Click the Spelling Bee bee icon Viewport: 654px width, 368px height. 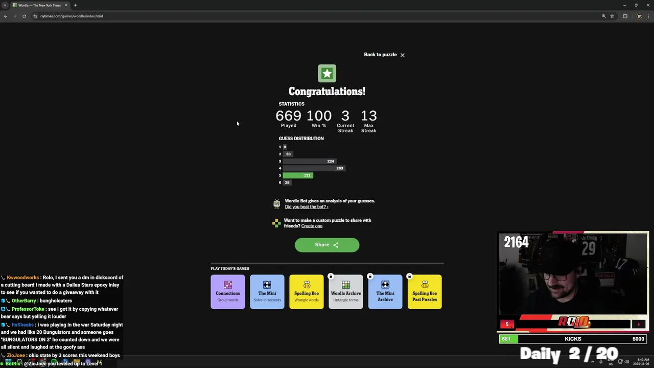coord(307,285)
